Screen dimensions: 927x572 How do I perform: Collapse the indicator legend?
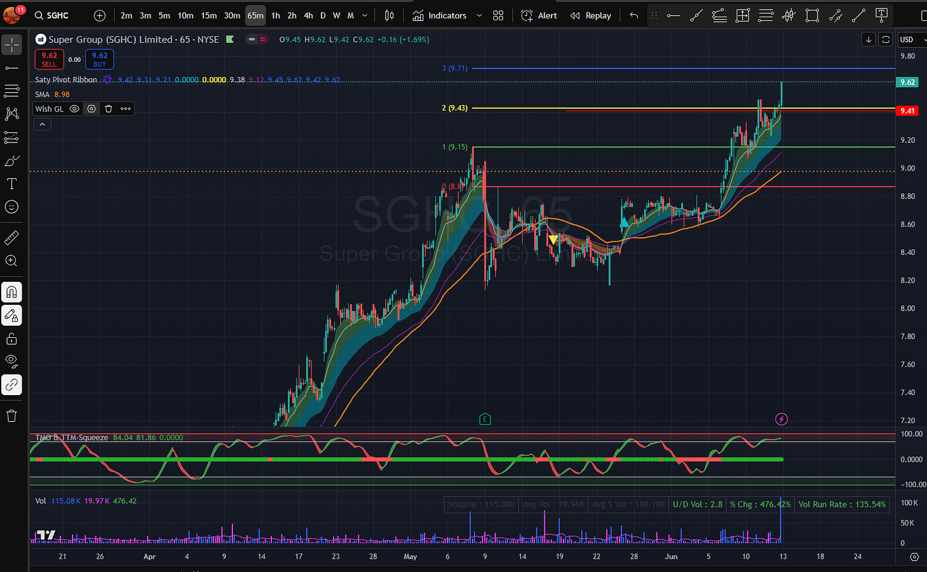pos(42,125)
